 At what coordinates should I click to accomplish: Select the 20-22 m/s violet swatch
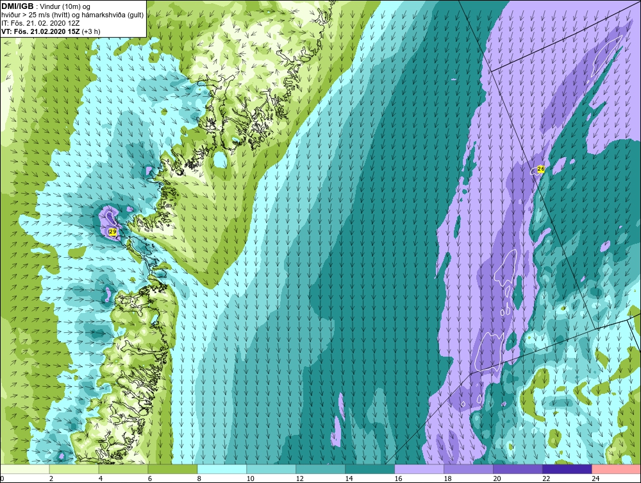point(517,469)
